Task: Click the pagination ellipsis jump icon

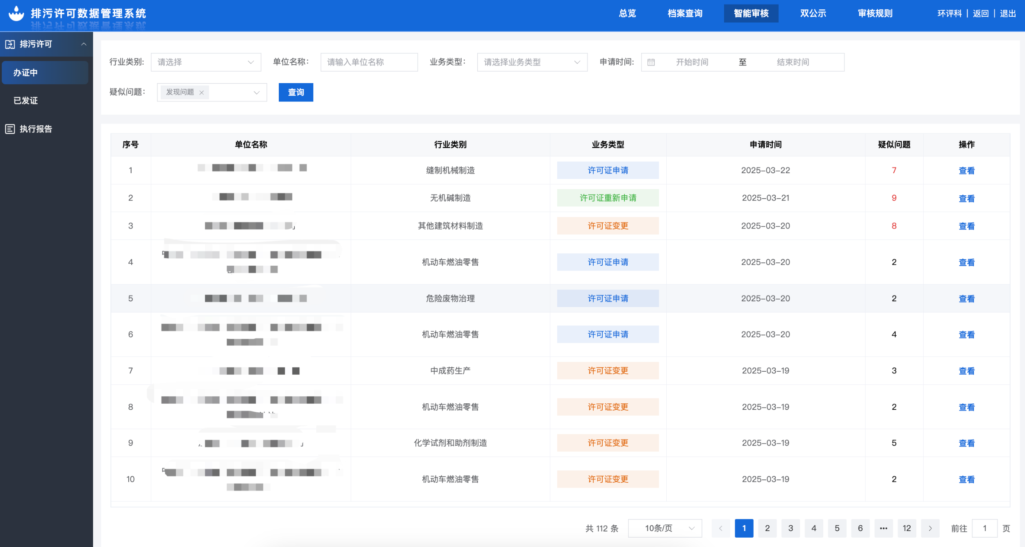Action: click(883, 528)
